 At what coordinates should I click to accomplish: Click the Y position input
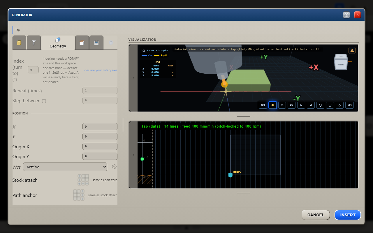pos(100,137)
